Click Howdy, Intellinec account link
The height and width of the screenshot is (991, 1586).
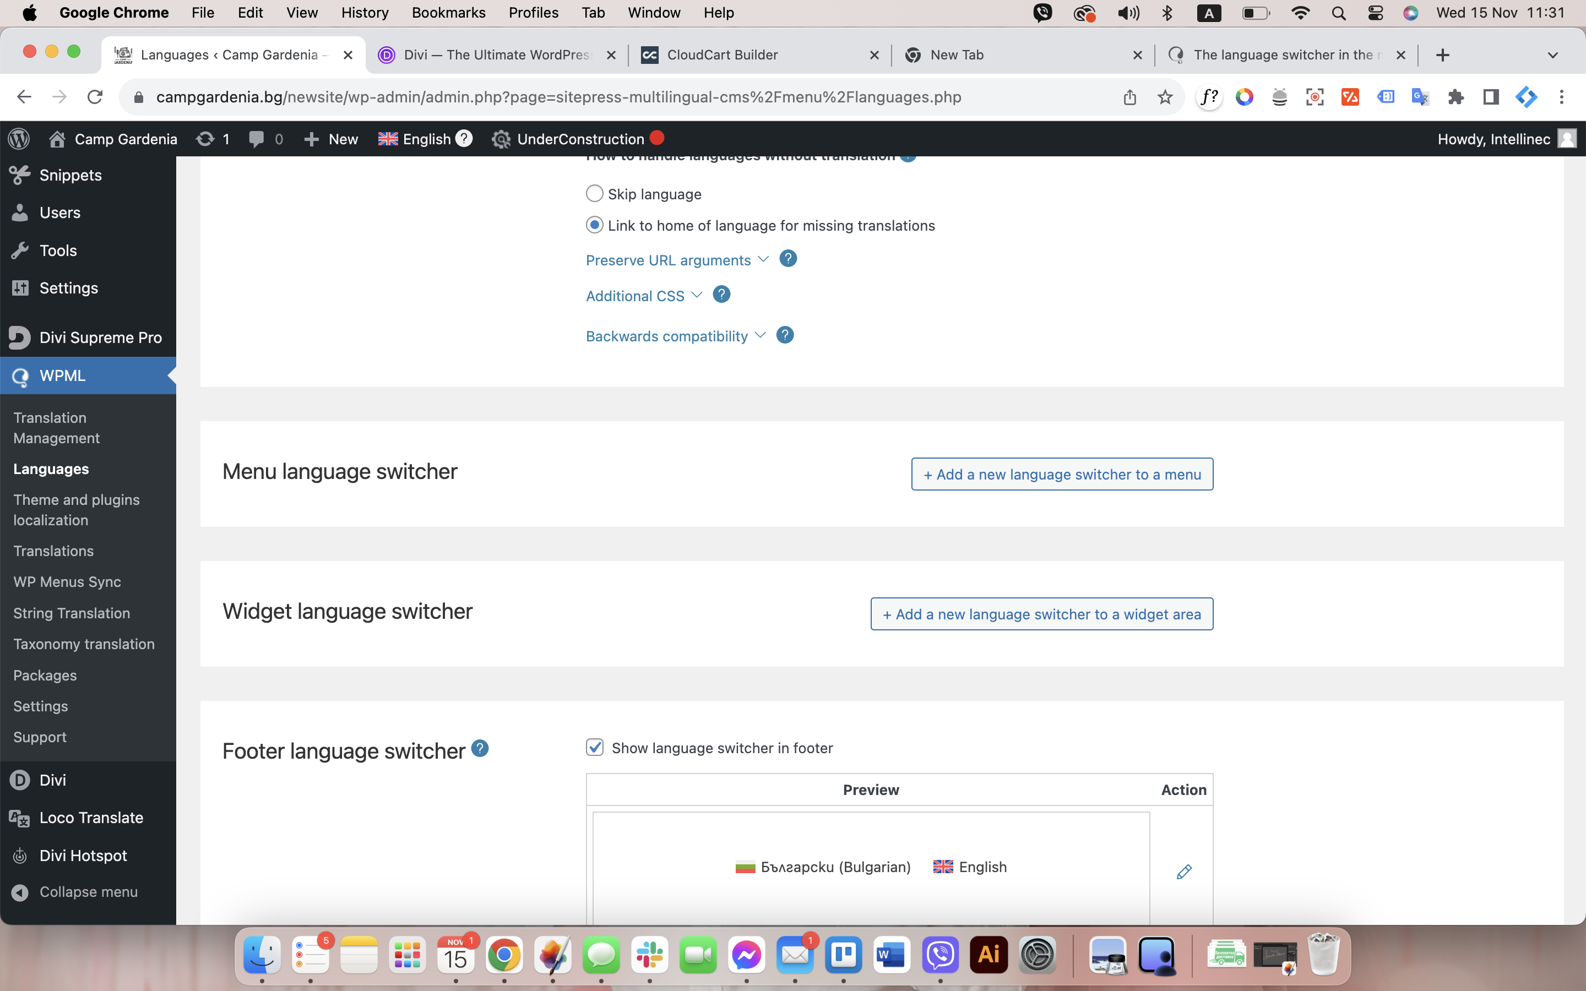click(1506, 139)
